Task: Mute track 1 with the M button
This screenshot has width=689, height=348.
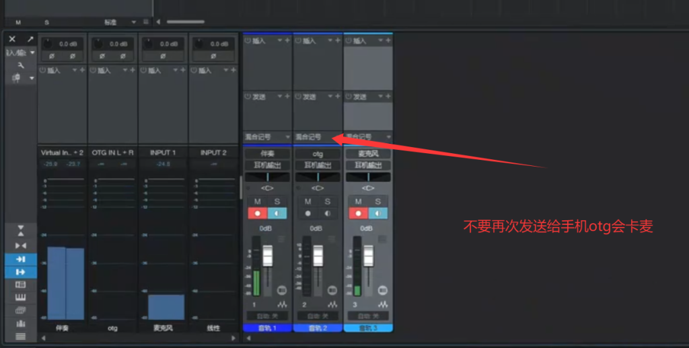Action: tap(258, 202)
